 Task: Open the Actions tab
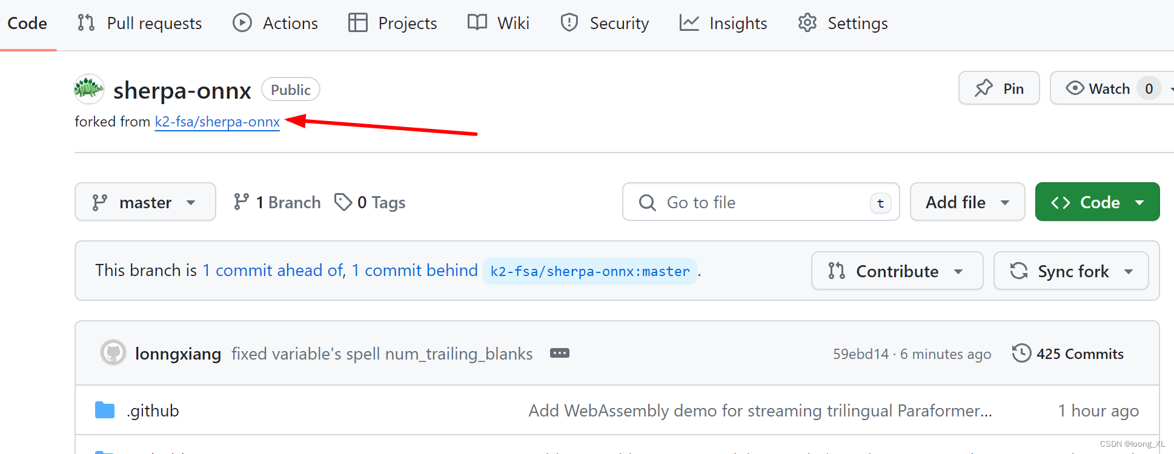pyautogui.click(x=276, y=24)
